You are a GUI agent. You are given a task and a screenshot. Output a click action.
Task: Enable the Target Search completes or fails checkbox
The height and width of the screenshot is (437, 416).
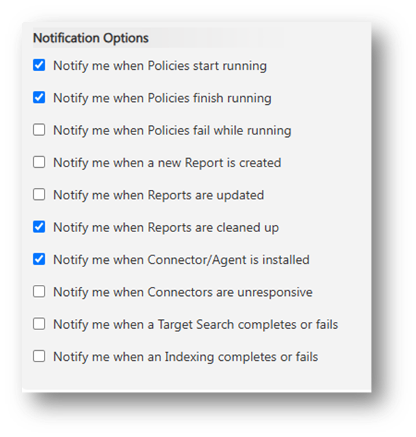39,323
